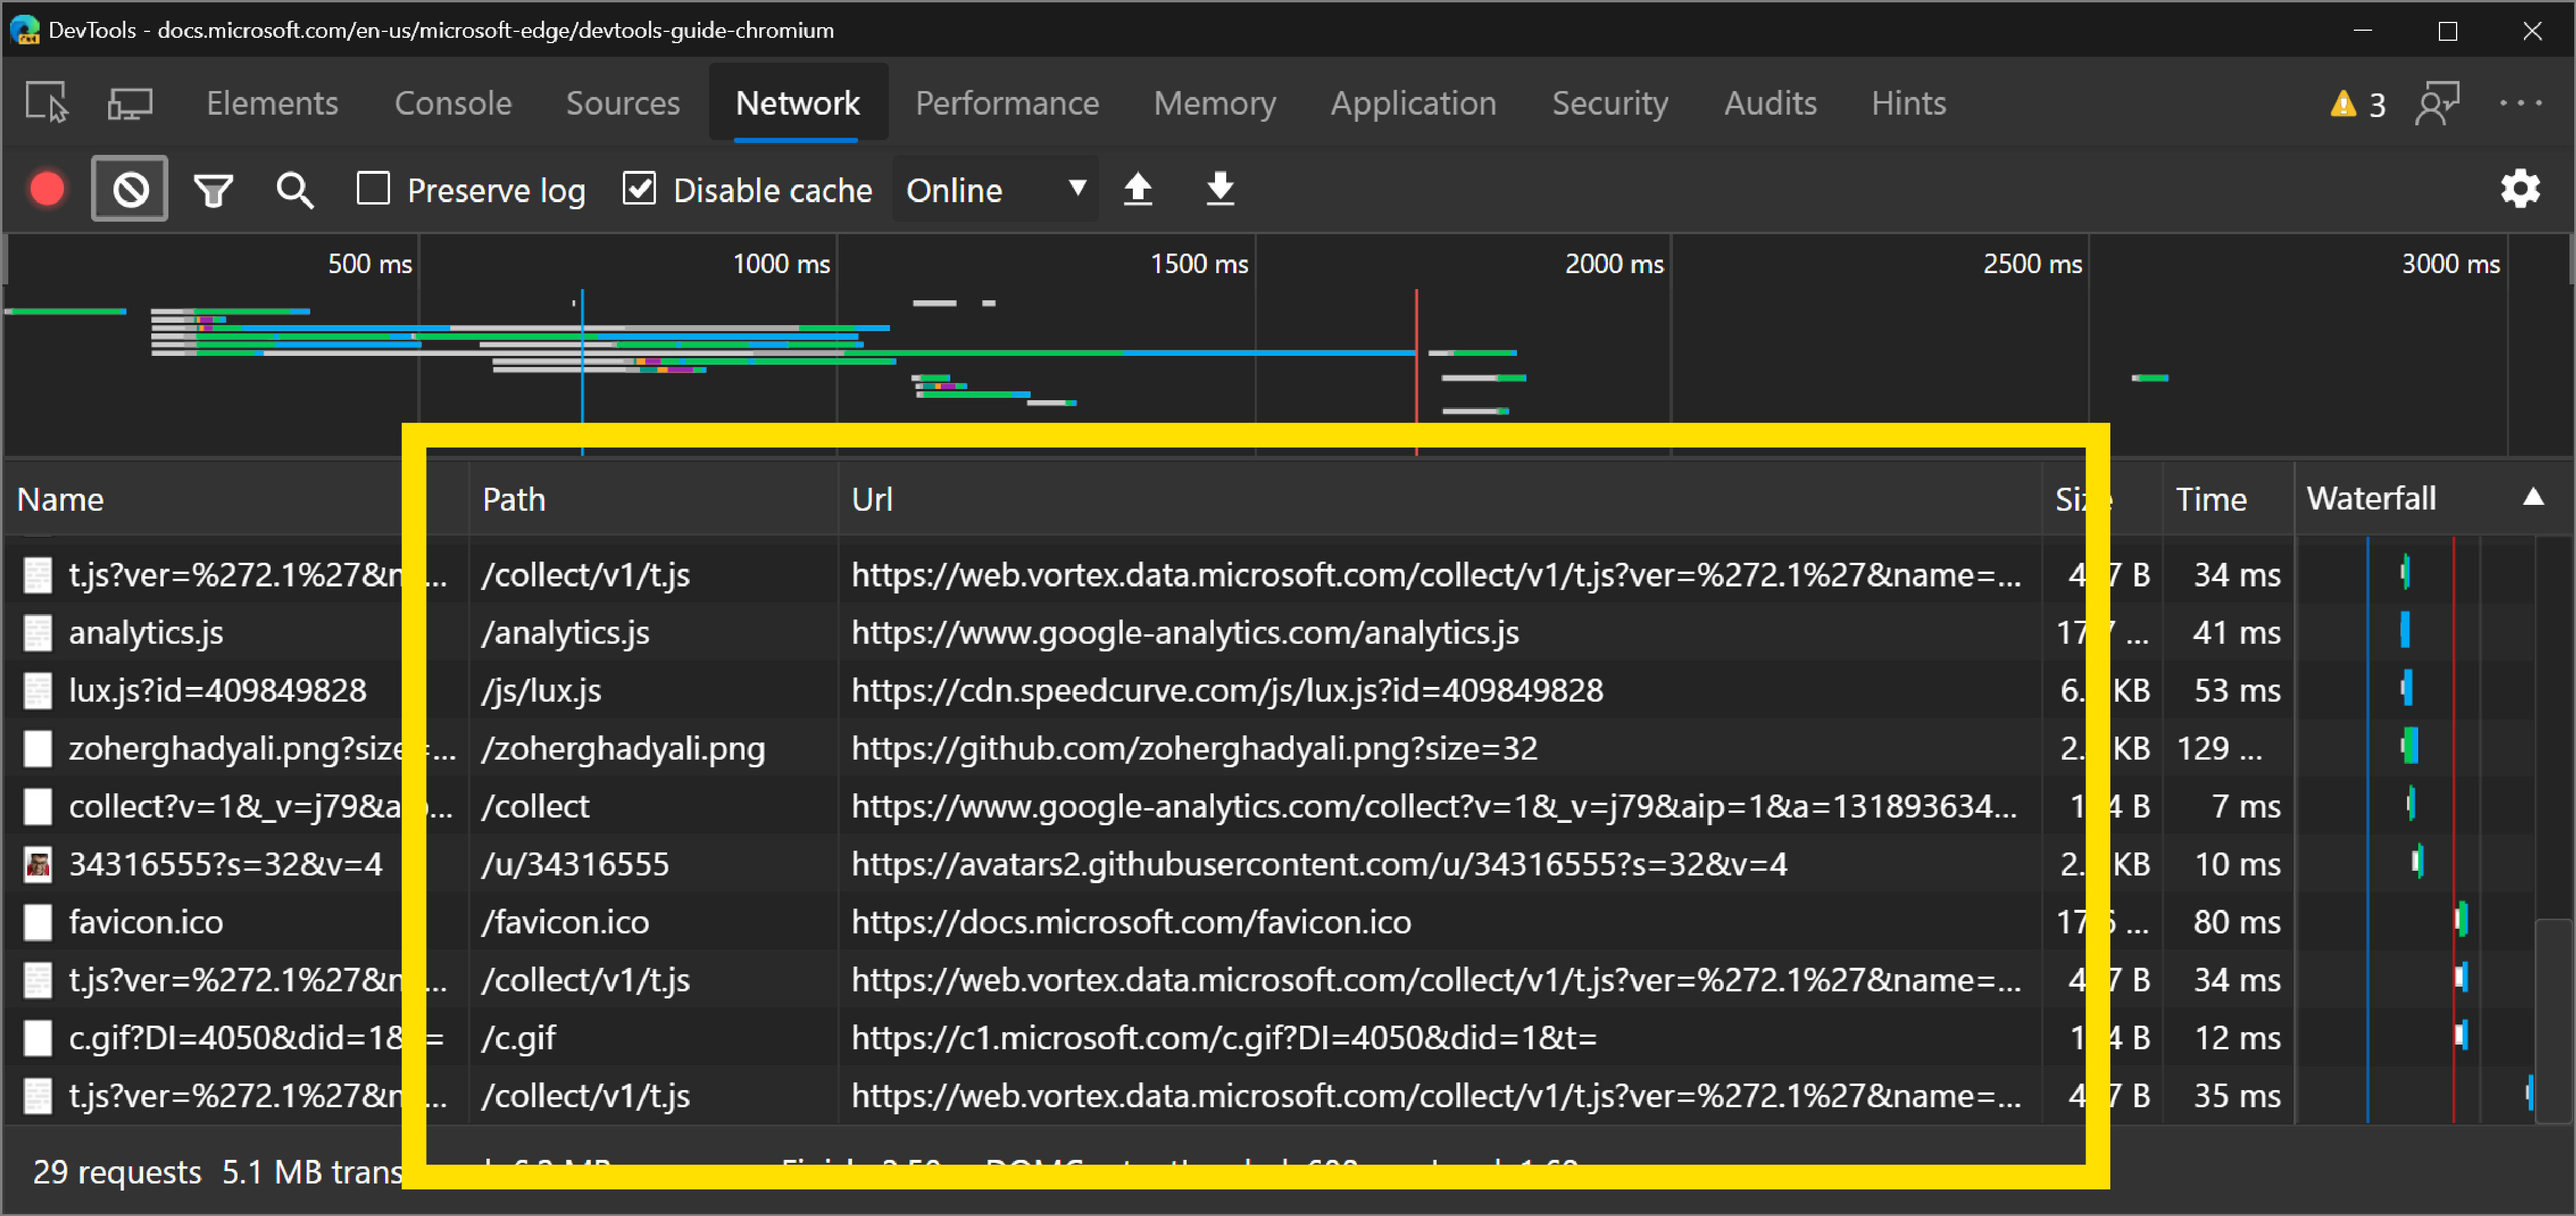
Task: Open analytics.js request details
Action: 146,631
